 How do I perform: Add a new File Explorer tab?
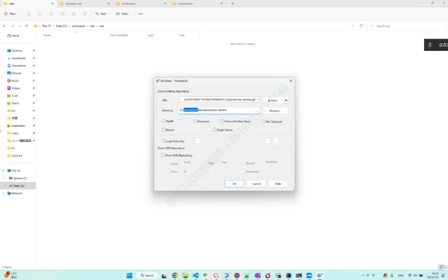tap(233, 4)
